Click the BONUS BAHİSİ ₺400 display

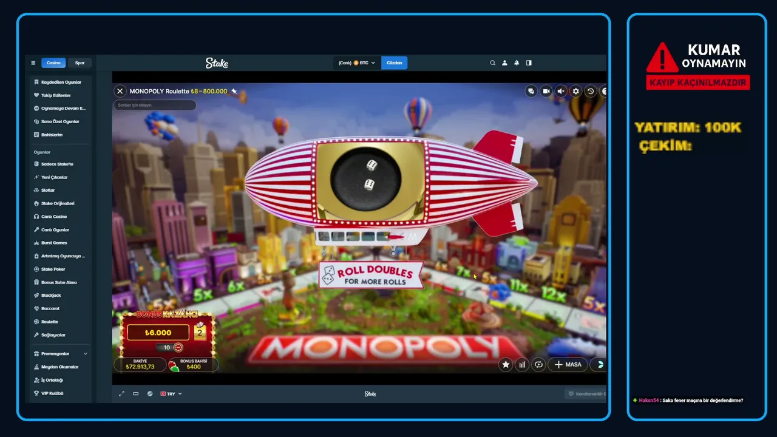(193, 364)
